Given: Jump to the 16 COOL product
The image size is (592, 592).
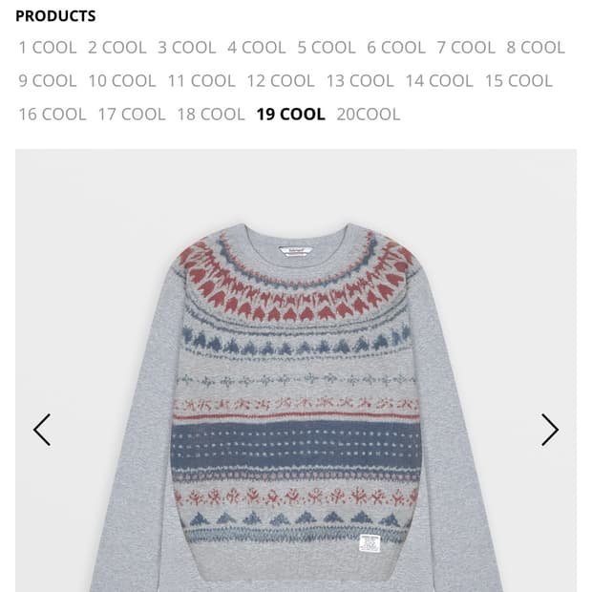Looking at the screenshot, I should (53, 115).
